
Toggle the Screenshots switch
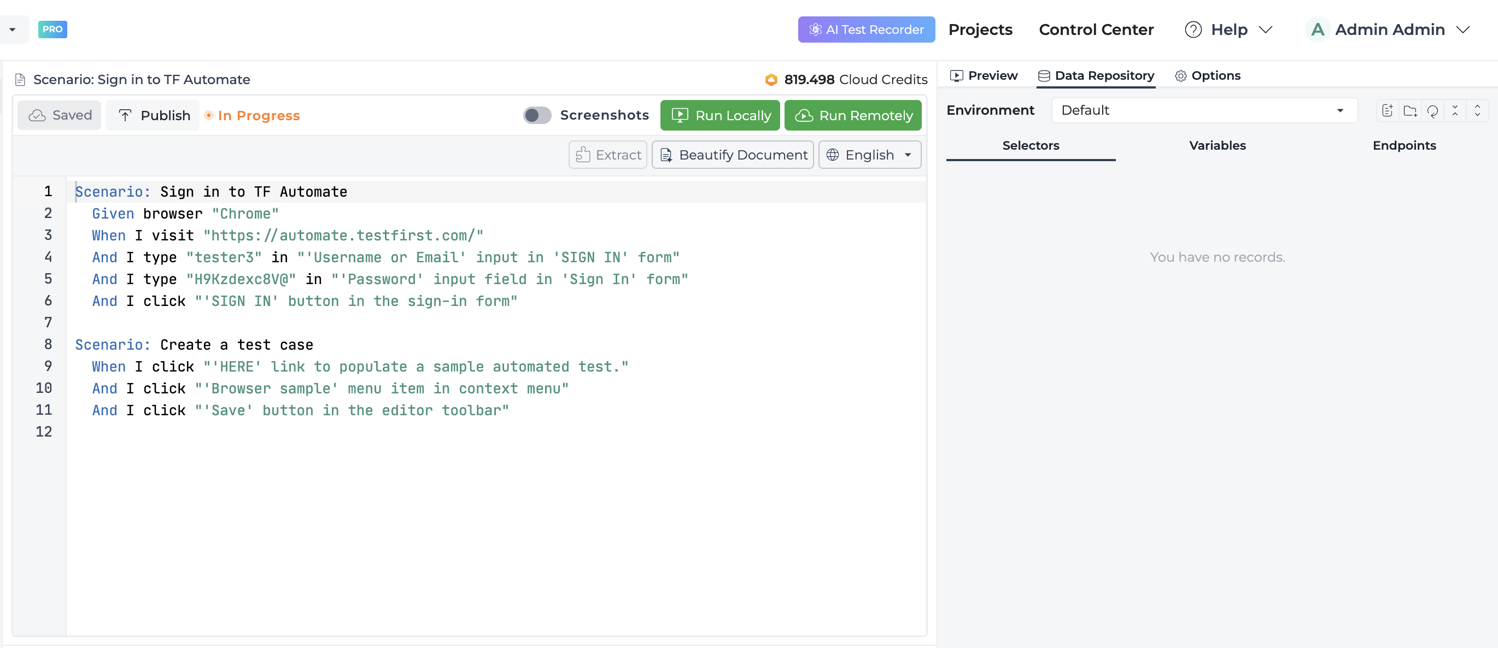pyautogui.click(x=537, y=115)
